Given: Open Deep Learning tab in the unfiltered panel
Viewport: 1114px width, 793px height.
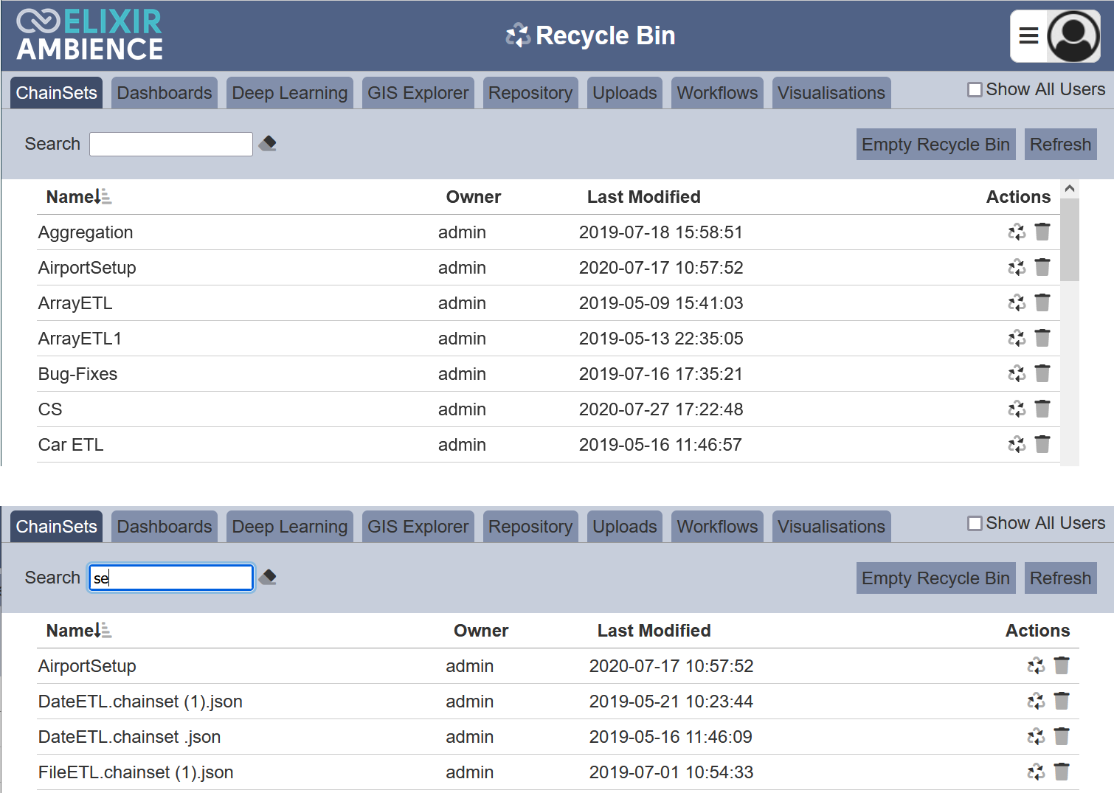Looking at the screenshot, I should [290, 93].
